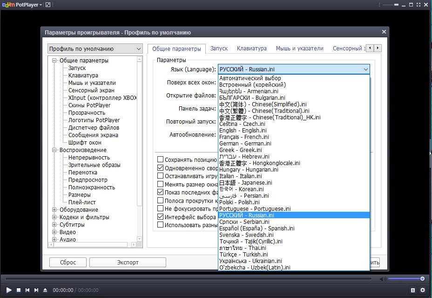Choose German - German.ini option
Screen dimensions: 432x298
(x=294, y=144)
